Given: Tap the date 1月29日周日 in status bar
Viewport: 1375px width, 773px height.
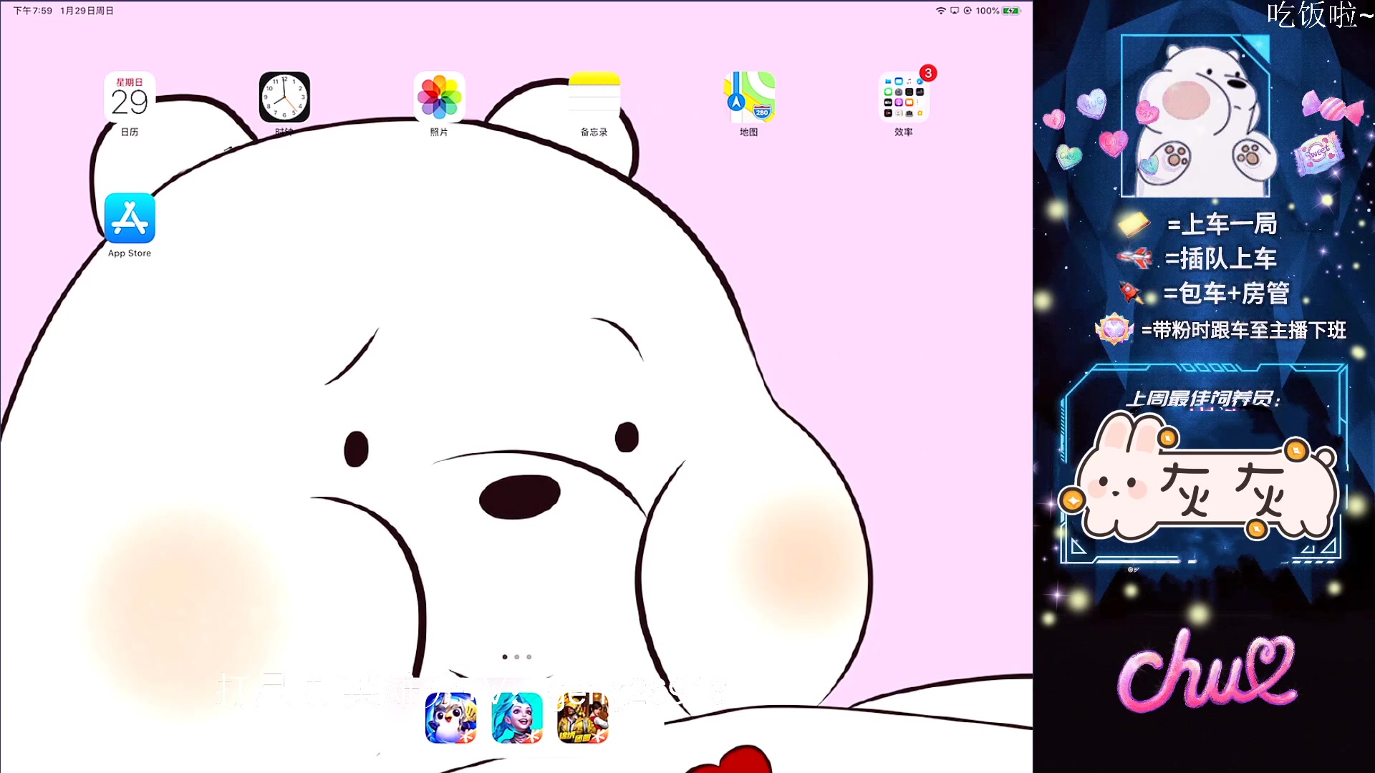Looking at the screenshot, I should coord(87,11).
